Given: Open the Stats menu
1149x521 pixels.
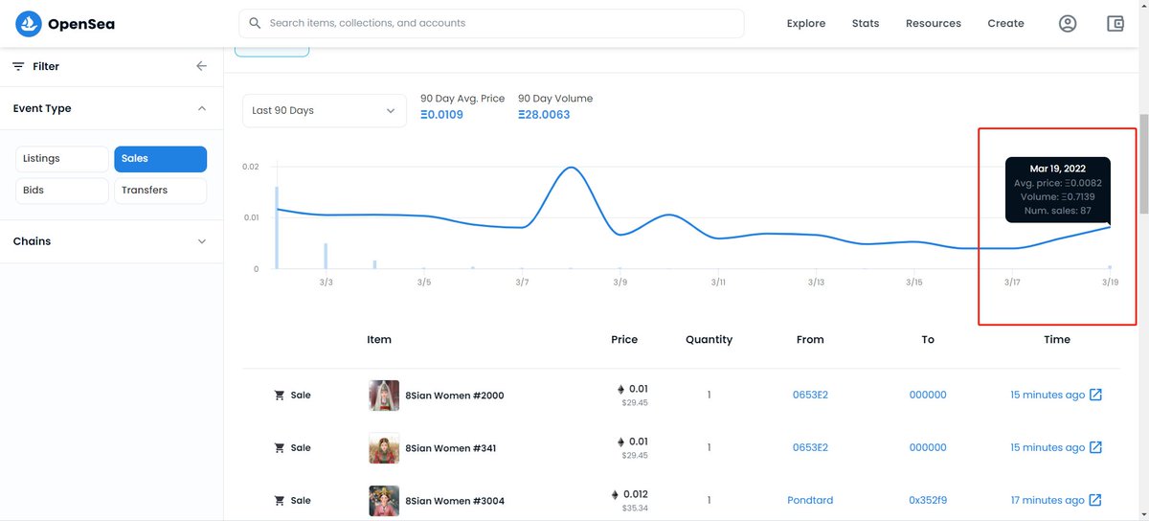Looking at the screenshot, I should point(866,24).
